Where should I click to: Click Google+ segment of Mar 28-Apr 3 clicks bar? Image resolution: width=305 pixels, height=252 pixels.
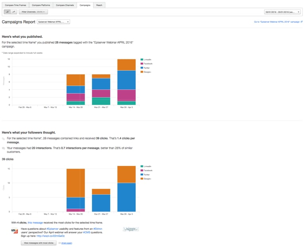[x=127, y=175]
